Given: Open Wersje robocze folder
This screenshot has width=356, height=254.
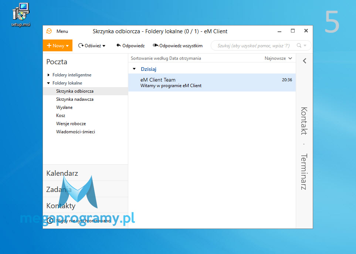Looking at the screenshot, I should point(71,124).
